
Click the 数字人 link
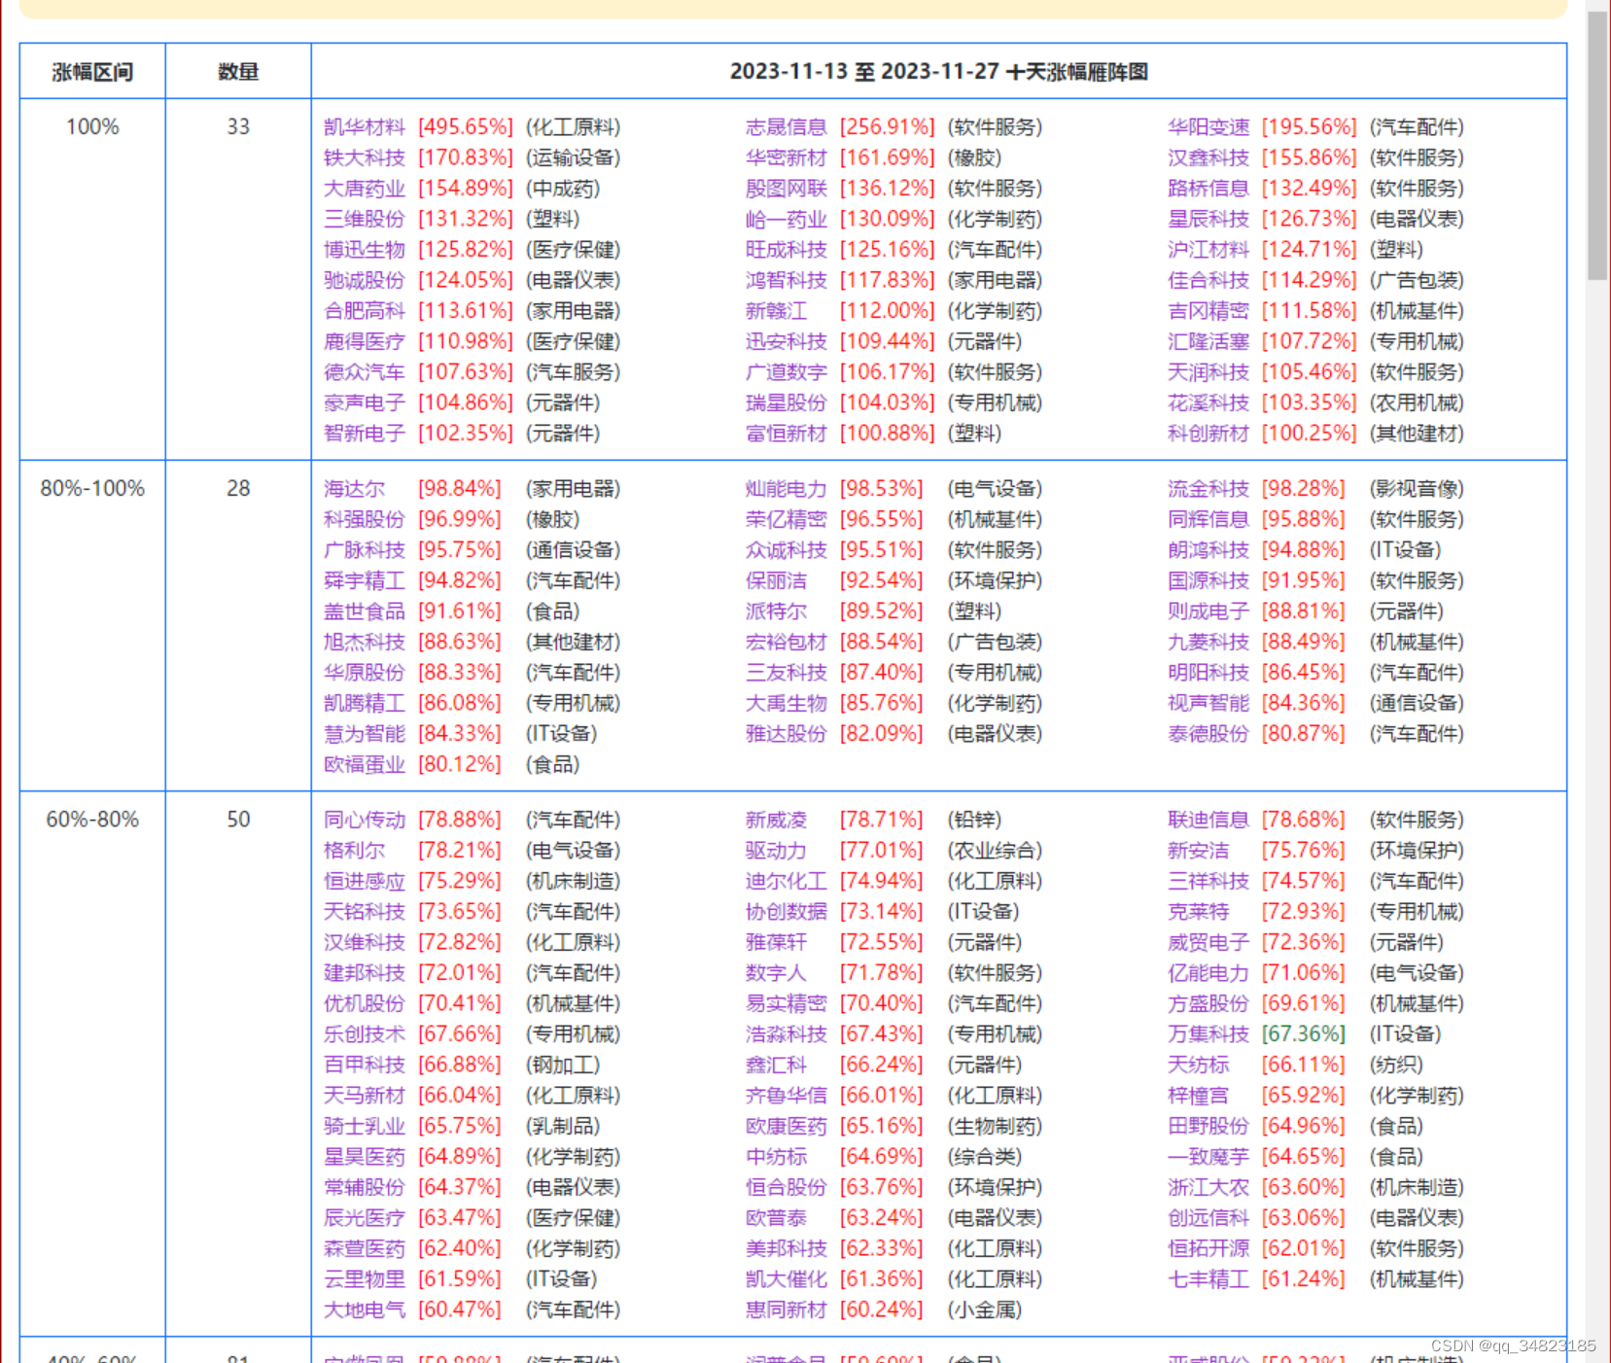click(x=777, y=973)
